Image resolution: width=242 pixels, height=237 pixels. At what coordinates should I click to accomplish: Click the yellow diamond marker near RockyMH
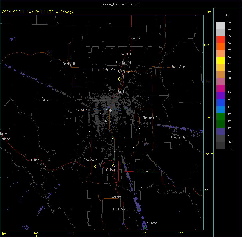click(x=70, y=57)
